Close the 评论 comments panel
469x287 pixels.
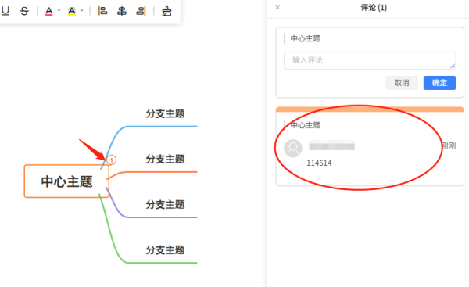pyautogui.click(x=277, y=8)
